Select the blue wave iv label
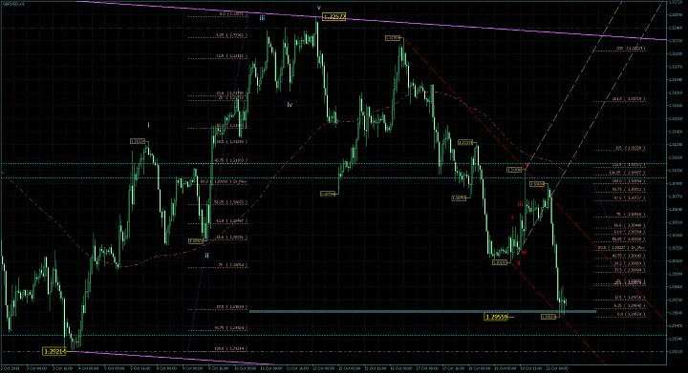 pyautogui.click(x=290, y=105)
